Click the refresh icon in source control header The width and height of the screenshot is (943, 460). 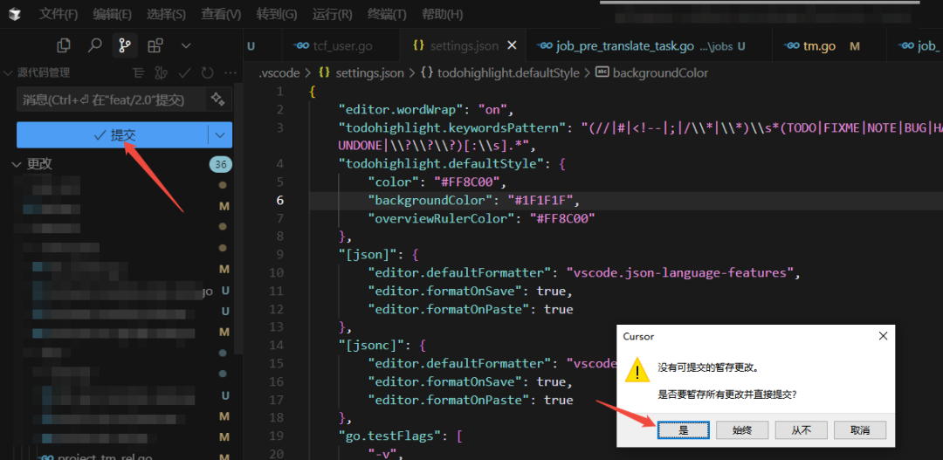(x=208, y=72)
